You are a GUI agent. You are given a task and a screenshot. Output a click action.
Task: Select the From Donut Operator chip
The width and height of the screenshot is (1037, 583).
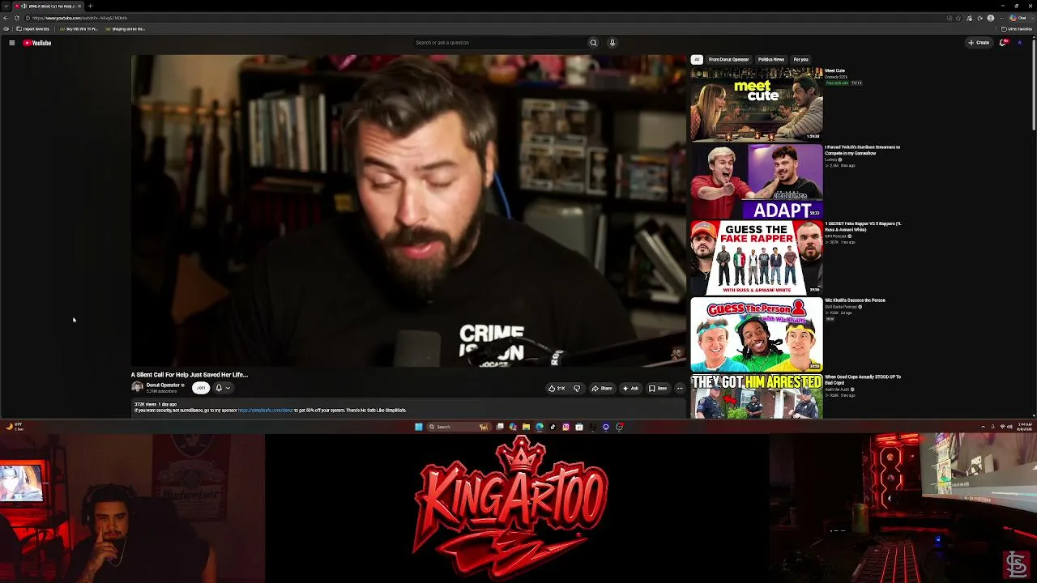(x=728, y=59)
